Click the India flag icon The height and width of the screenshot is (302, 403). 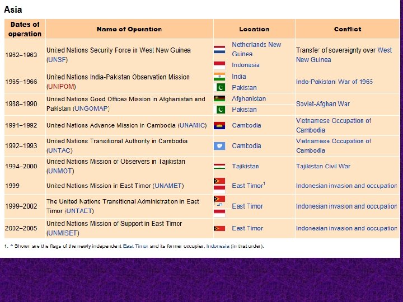pos(219,77)
